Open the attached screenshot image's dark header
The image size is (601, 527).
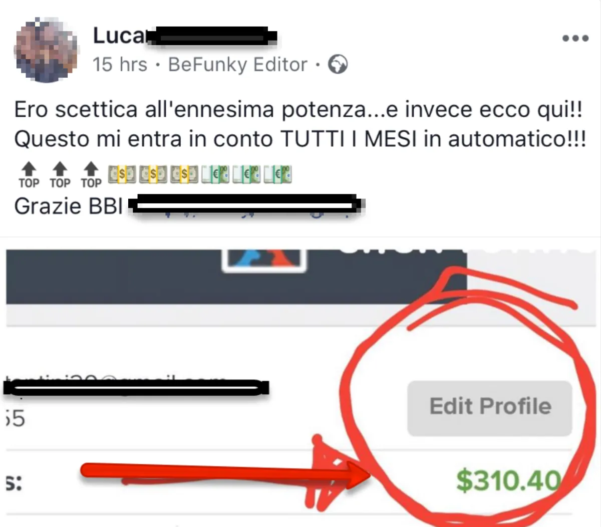tap(236, 277)
